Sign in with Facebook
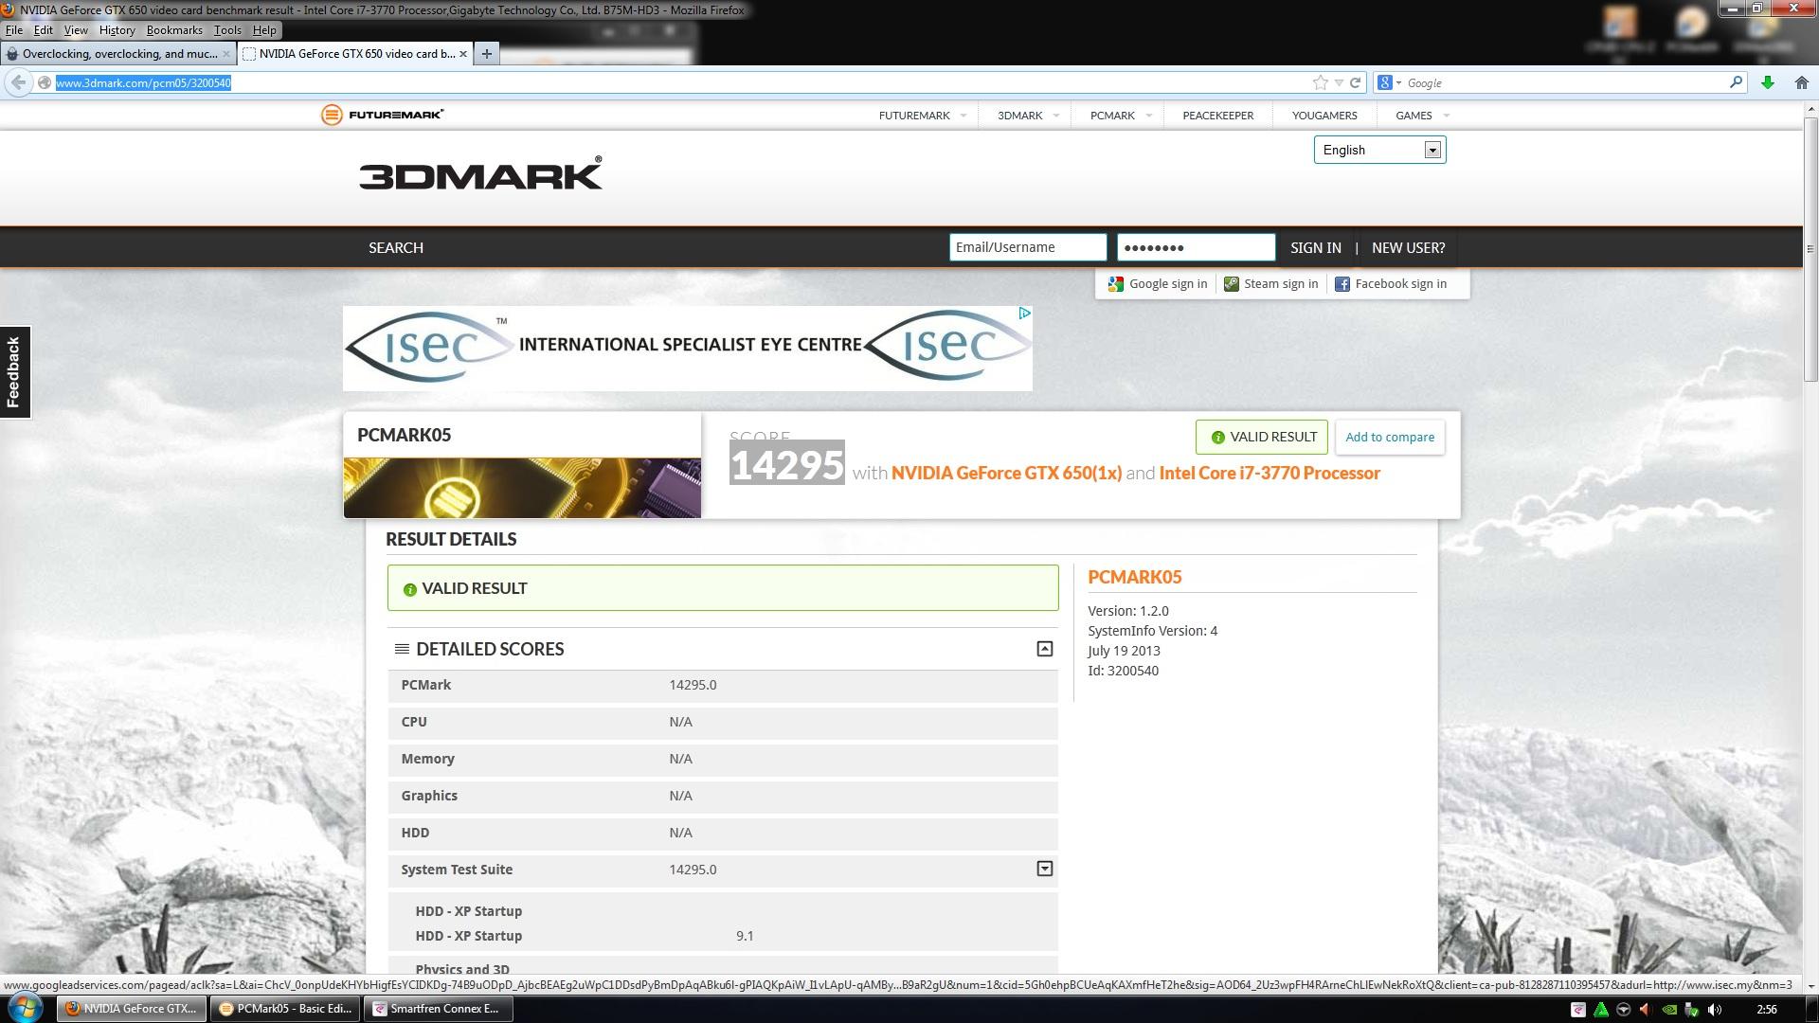The image size is (1819, 1023). point(1391,283)
